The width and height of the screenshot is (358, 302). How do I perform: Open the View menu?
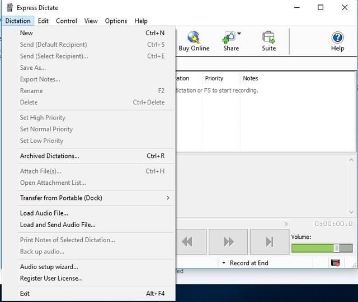[91, 21]
